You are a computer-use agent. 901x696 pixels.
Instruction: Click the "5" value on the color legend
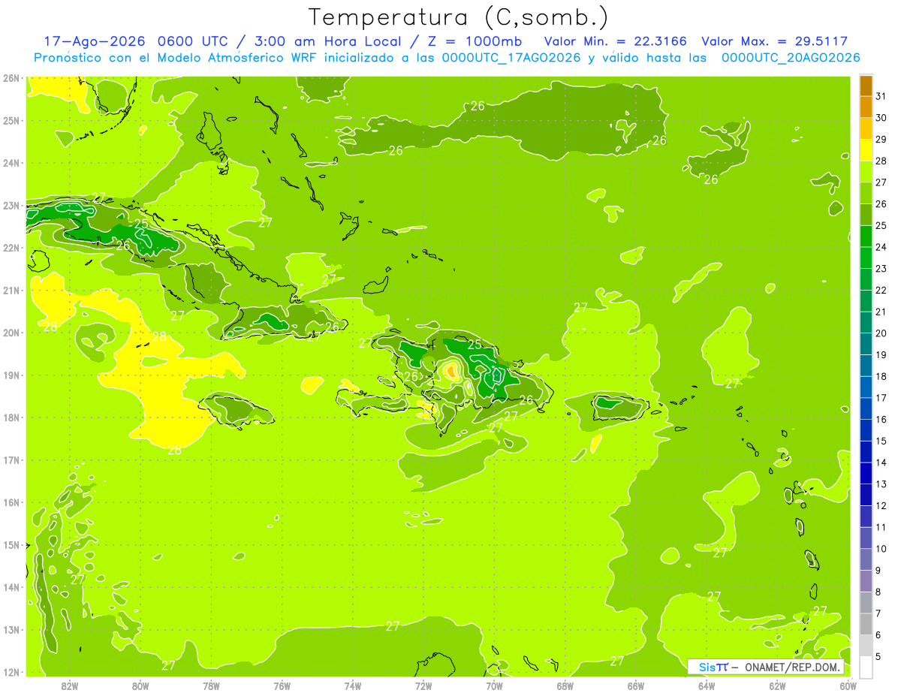[879, 657]
